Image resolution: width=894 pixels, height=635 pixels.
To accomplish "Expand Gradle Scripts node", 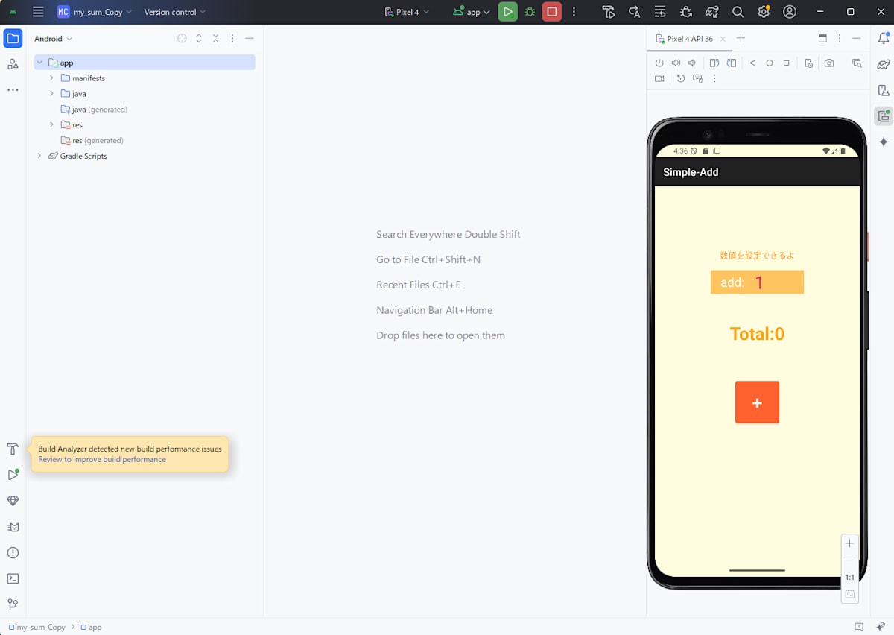I will coord(39,156).
